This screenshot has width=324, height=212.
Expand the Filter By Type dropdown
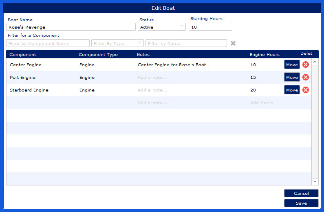point(117,43)
